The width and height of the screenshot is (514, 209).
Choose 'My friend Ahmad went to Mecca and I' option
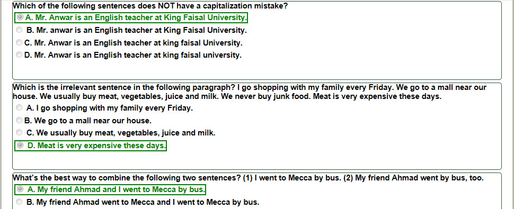pyautogui.click(x=19, y=202)
